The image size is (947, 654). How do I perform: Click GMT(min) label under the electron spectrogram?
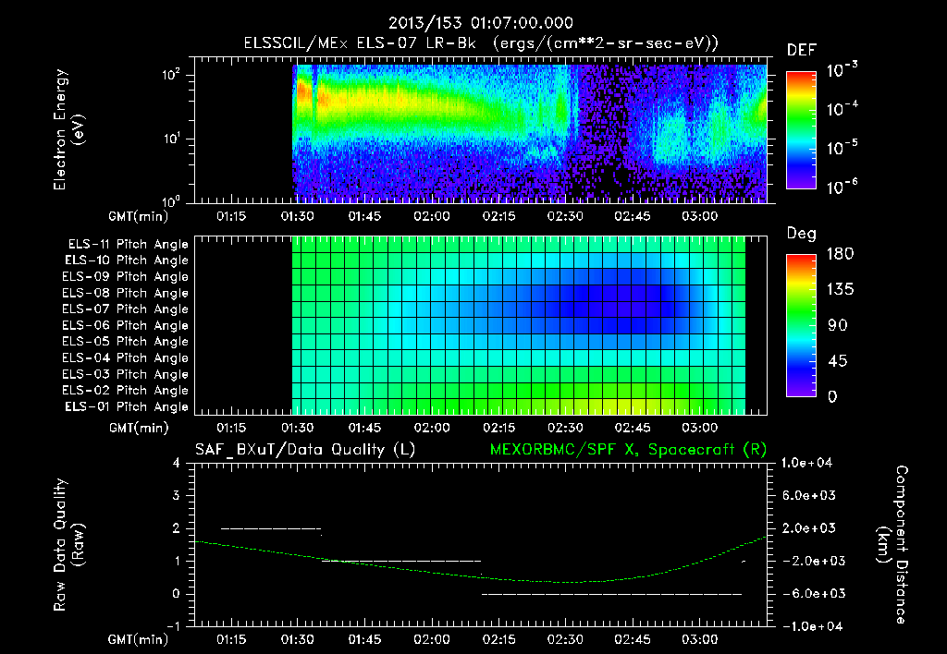point(139,216)
